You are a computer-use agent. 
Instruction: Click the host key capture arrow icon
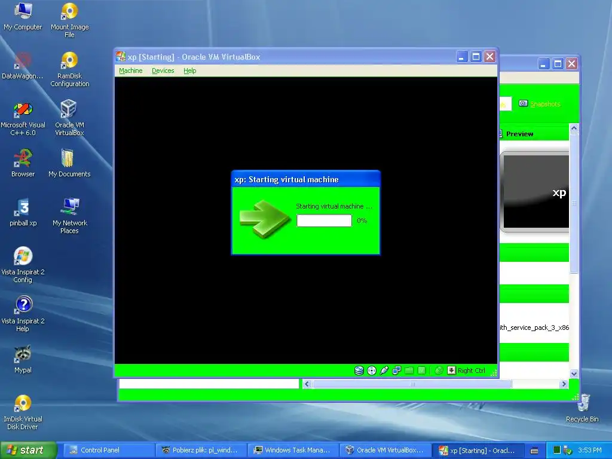[451, 371]
